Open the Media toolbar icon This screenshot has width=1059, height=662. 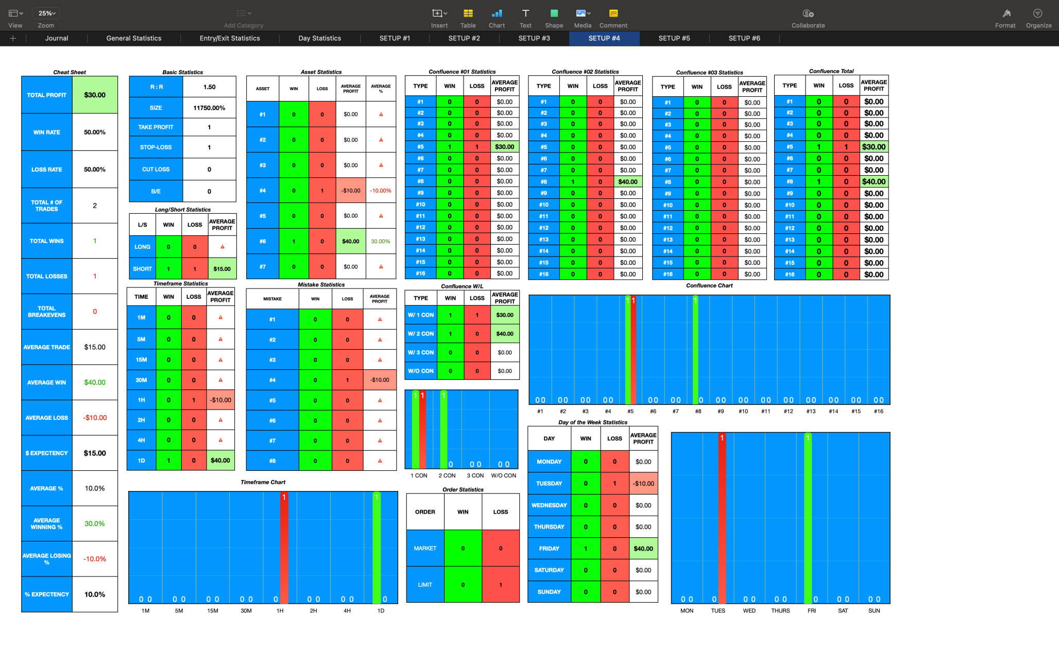point(580,13)
